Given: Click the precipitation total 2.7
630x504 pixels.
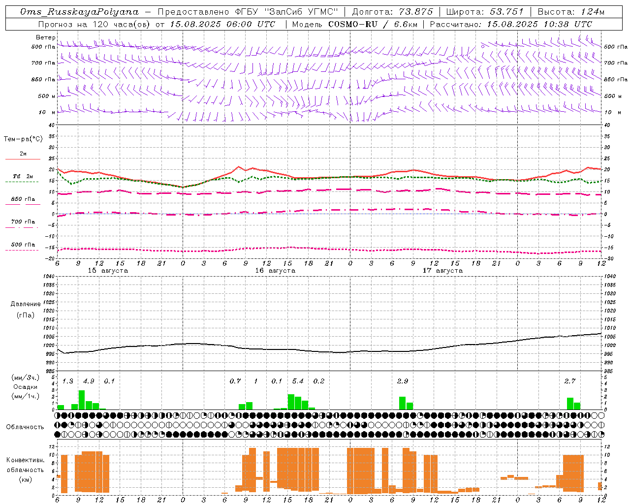Looking at the screenshot, I should (x=570, y=381).
